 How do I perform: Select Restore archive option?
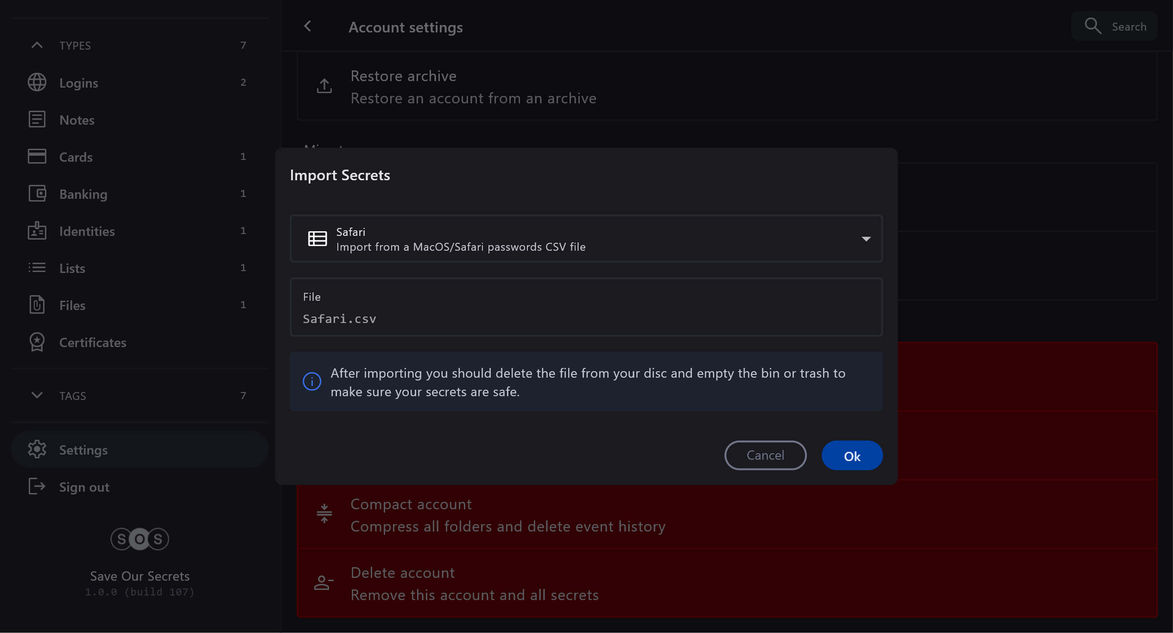pos(473,87)
